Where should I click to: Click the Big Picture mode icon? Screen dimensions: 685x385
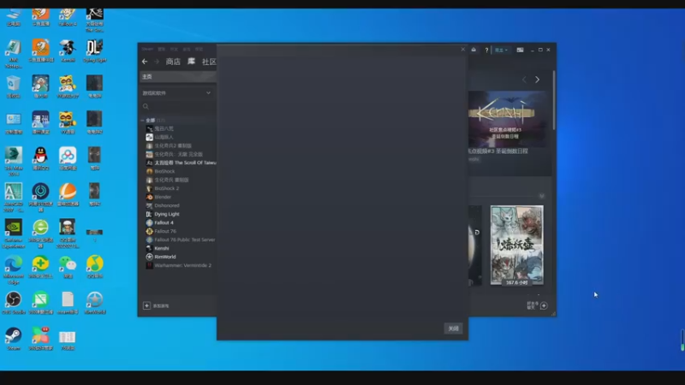(x=520, y=50)
